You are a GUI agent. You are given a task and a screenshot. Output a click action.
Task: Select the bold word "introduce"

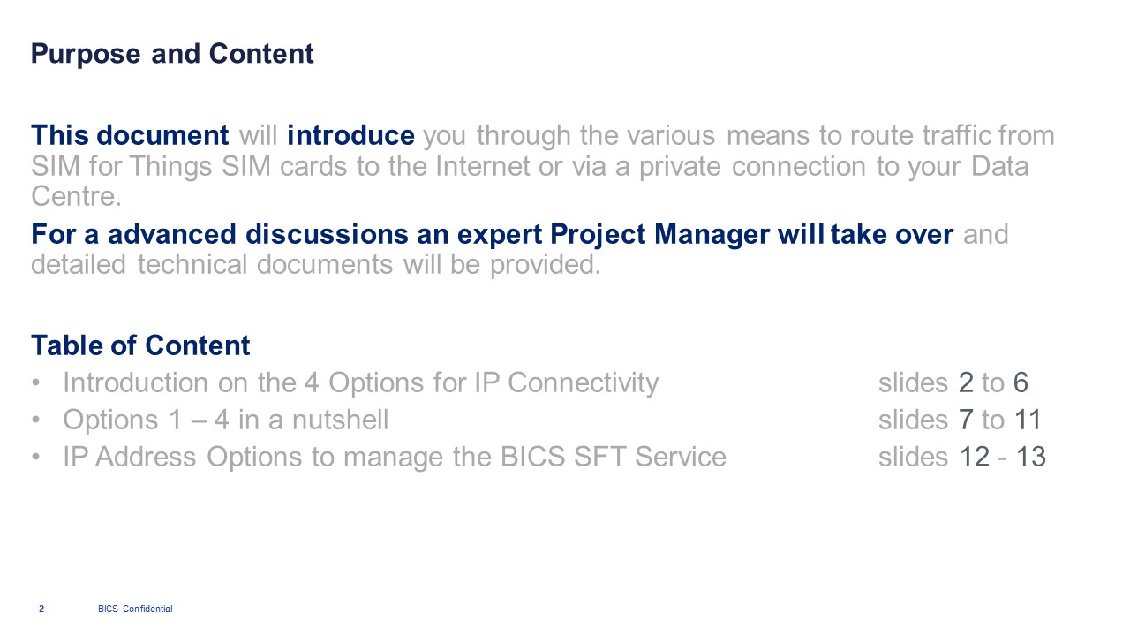click(x=350, y=136)
